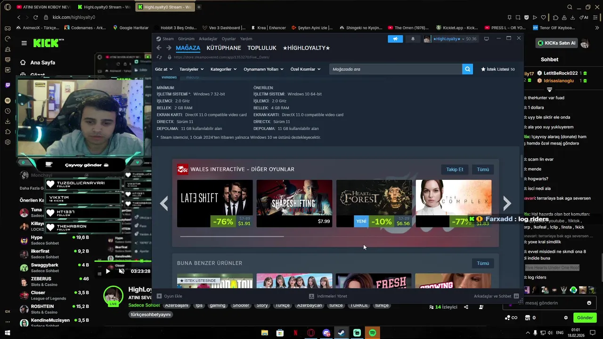Play the Kick stream video
Image resolution: width=603 pixels, height=339 pixels.
pos(108,271)
